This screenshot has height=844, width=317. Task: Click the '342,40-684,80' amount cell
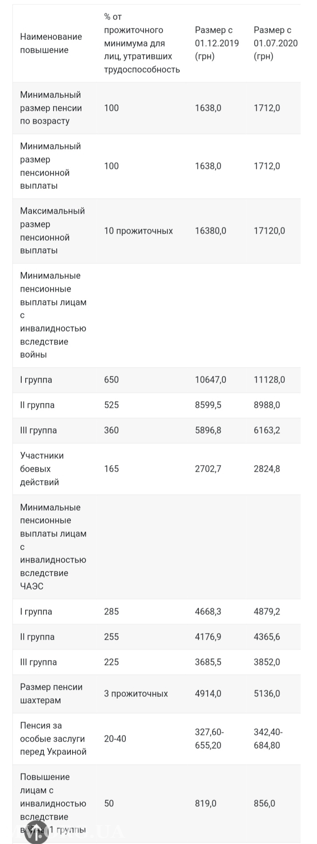pos(268,739)
